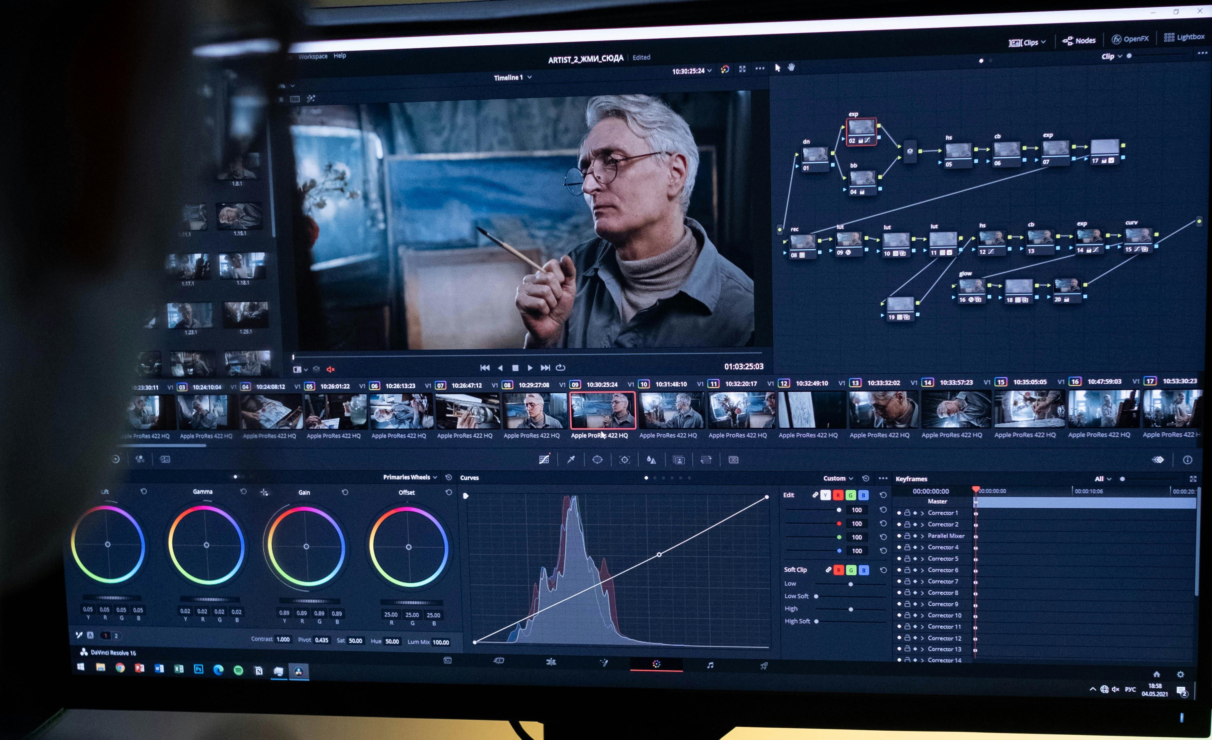Switch to the Deliver rocket page
Image resolution: width=1212 pixels, height=740 pixels.
coord(764,666)
